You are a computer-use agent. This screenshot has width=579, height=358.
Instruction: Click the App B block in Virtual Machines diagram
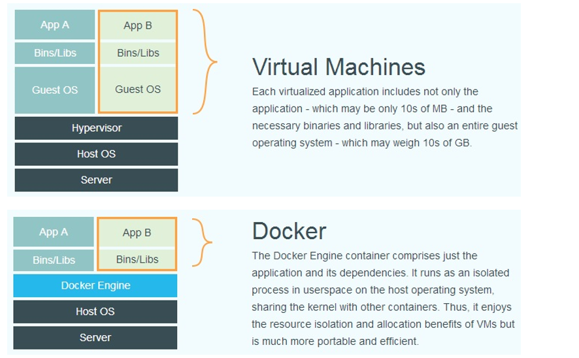(x=138, y=25)
